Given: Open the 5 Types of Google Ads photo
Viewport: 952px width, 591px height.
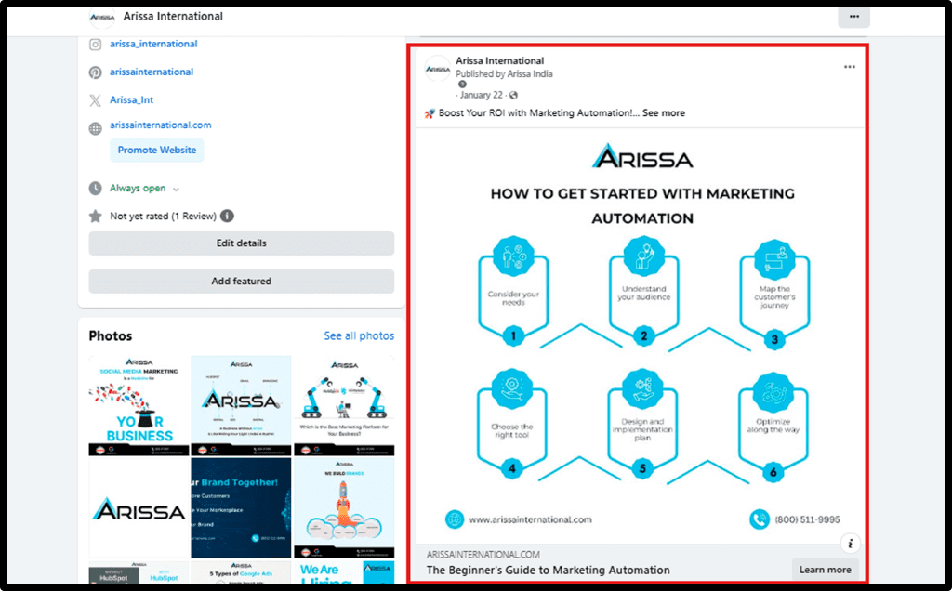Looking at the screenshot, I should 241,572.
